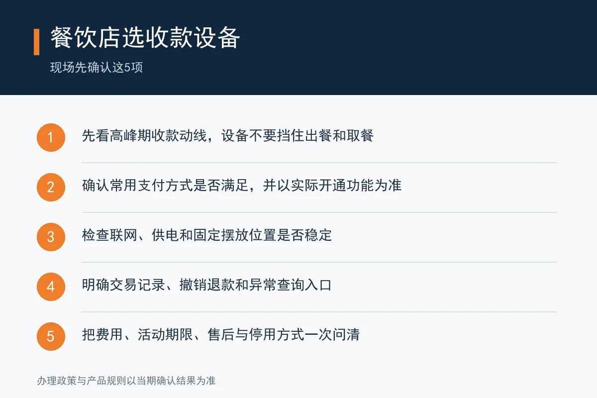The width and height of the screenshot is (597, 398).
Task: Click the line about 常用支付方式是否满足
Action: click(x=242, y=186)
